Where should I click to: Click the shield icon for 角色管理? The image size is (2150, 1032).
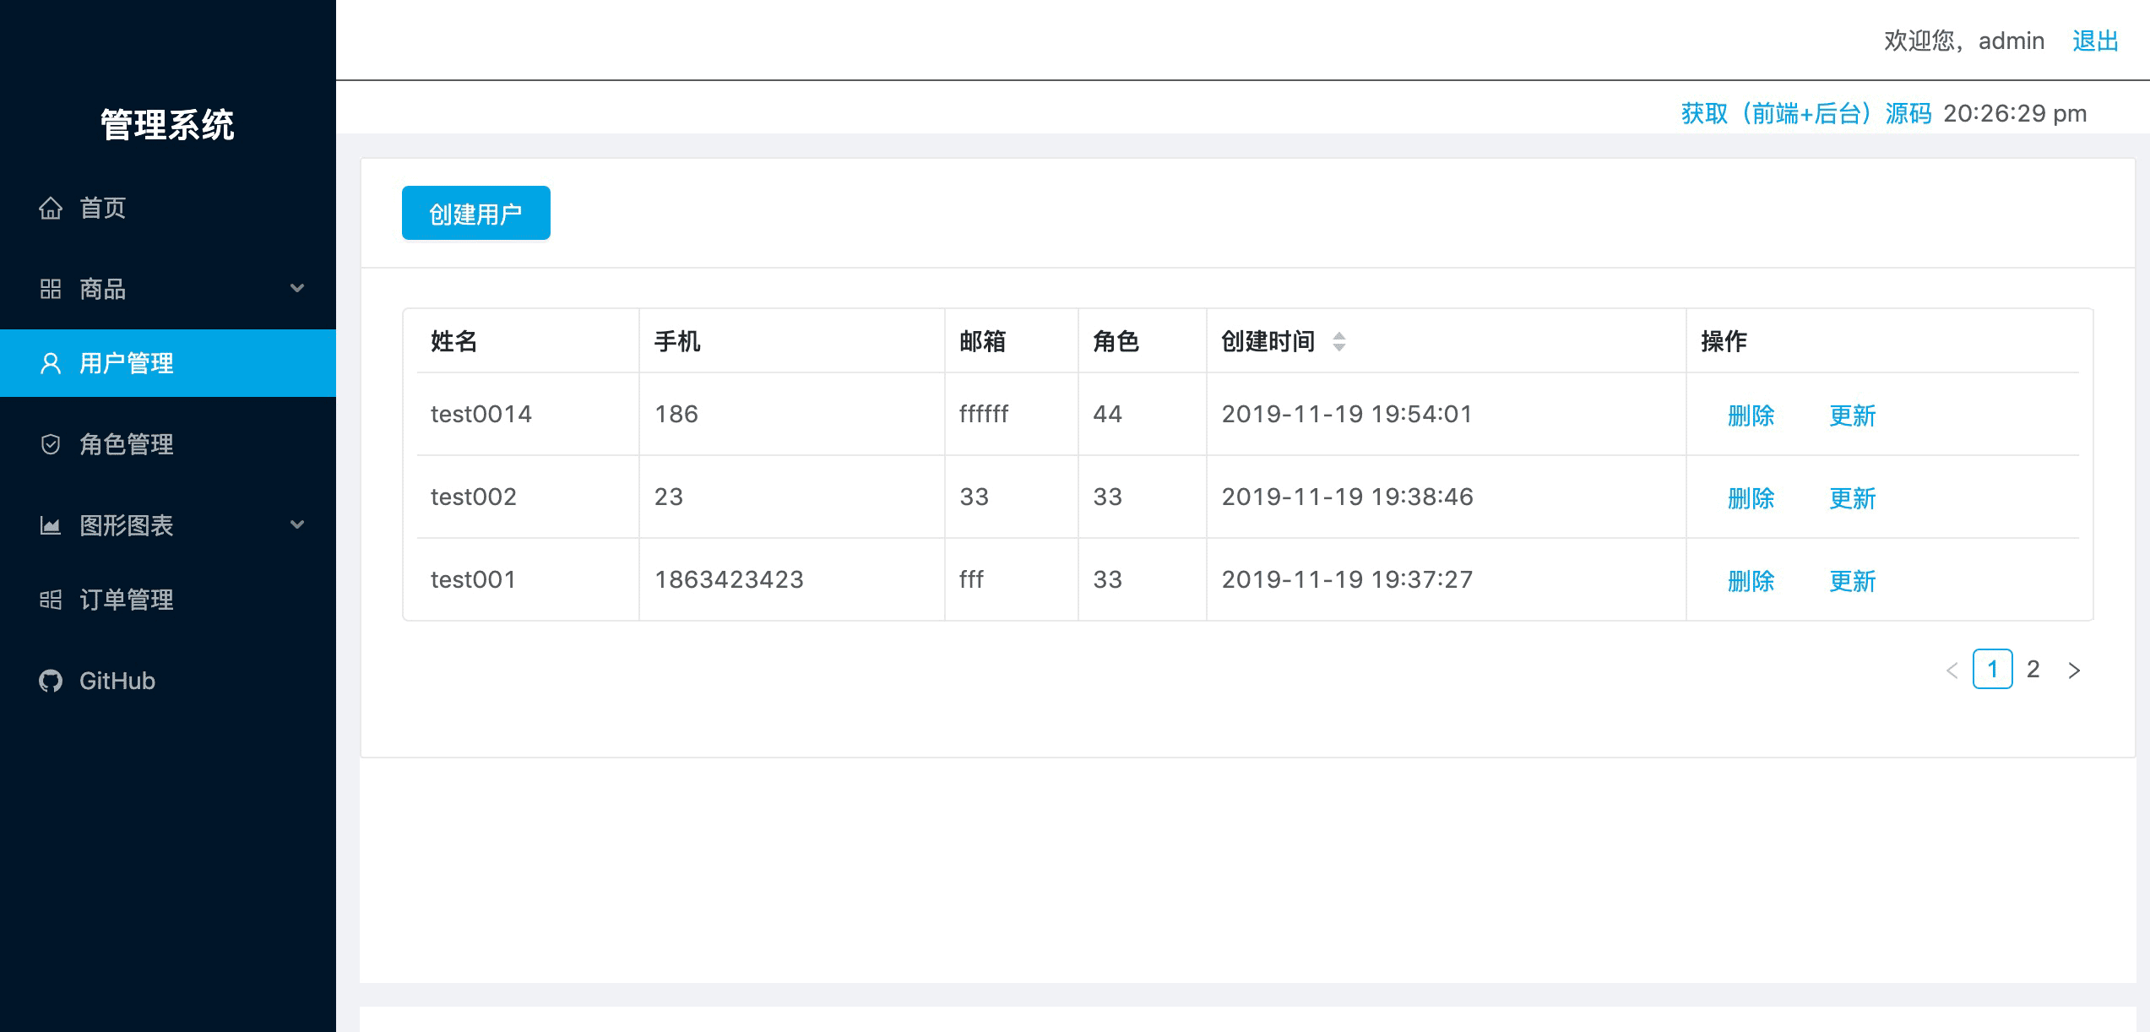point(51,444)
